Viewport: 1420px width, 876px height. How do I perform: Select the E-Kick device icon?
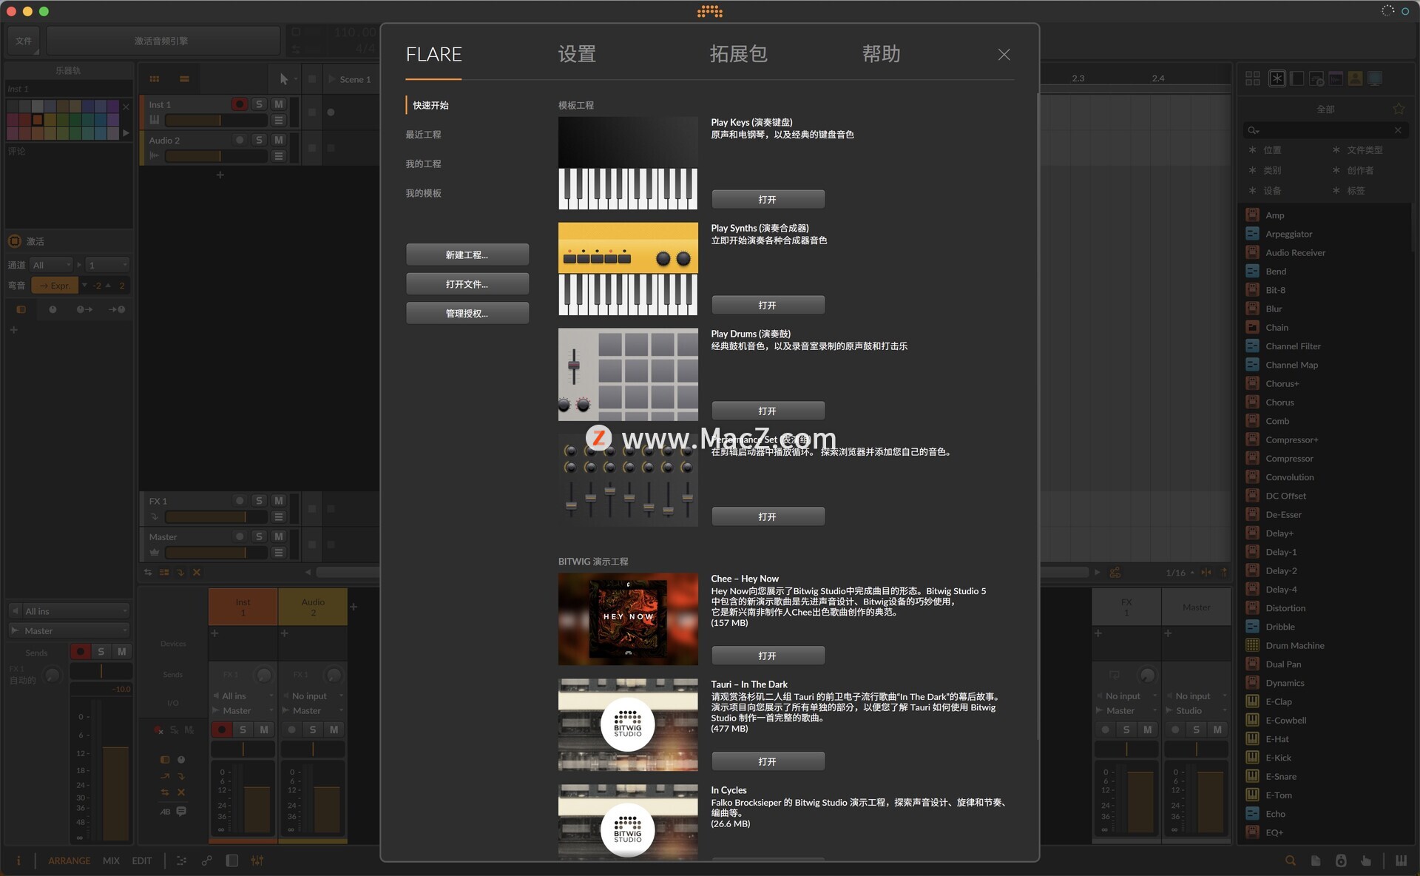click(1252, 758)
